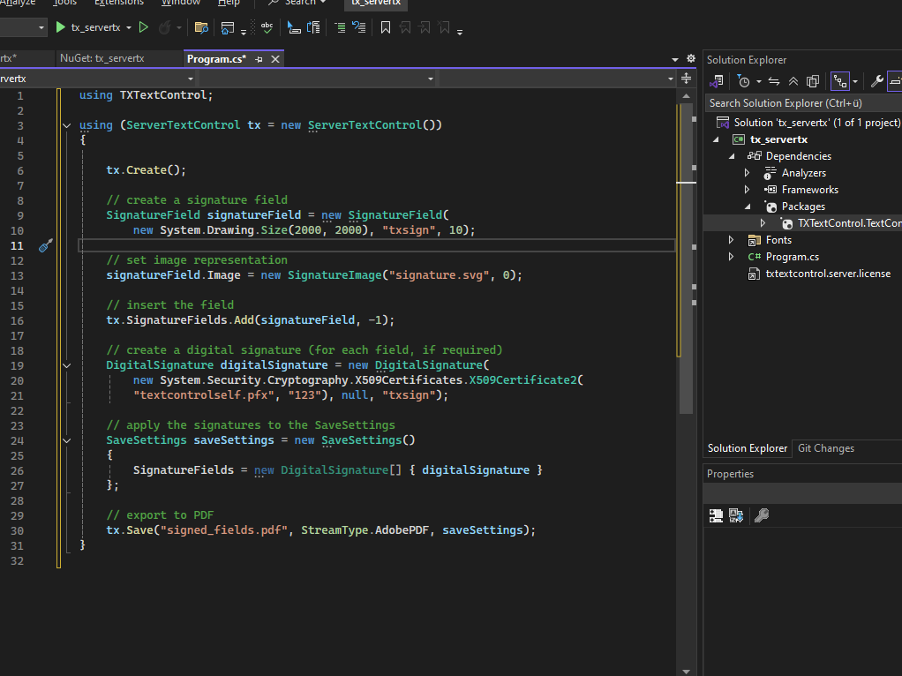Select txtextcontrol.server.license in Solution Explorer
Image resolution: width=902 pixels, height=676 pixels.
[827, 274]
